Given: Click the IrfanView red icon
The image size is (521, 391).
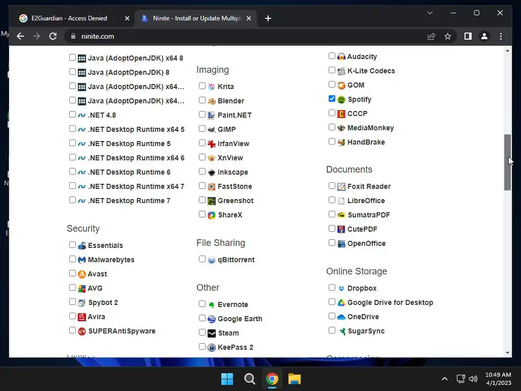Looking at the screenshot, I should (x=212, y=144).
